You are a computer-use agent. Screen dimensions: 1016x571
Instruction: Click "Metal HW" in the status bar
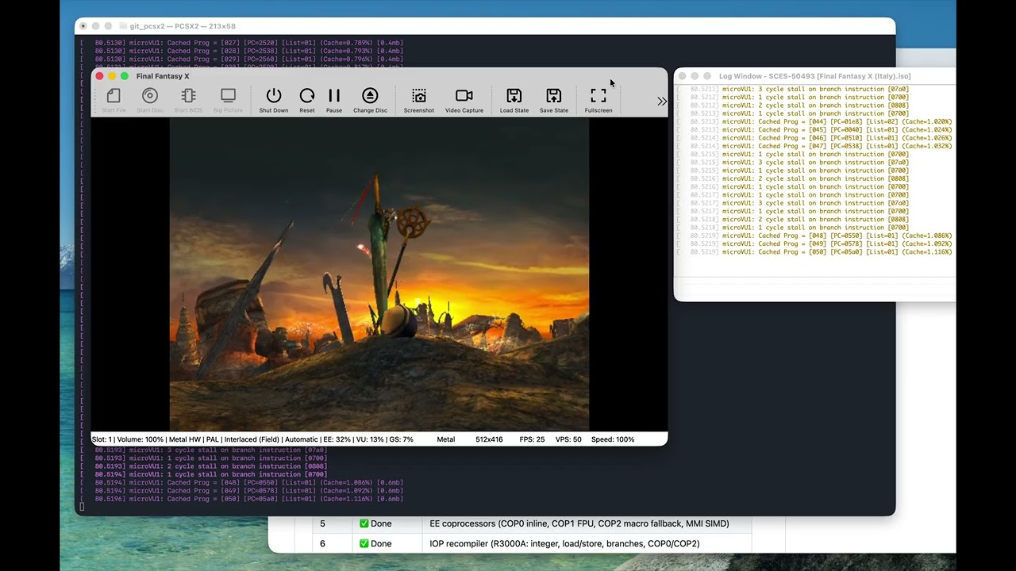(x=184, y=439)
